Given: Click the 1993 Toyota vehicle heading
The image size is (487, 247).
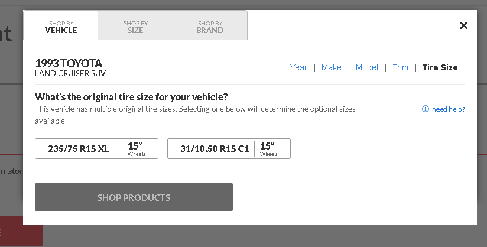Looking at the screenshot, I should coord(69,63).
